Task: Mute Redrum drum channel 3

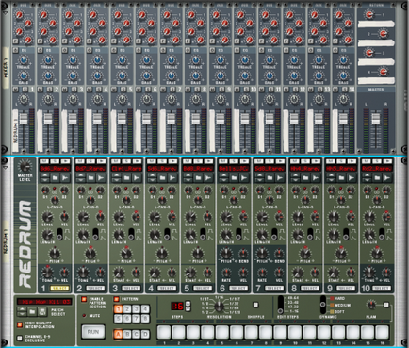Action: tap(116, 161)
